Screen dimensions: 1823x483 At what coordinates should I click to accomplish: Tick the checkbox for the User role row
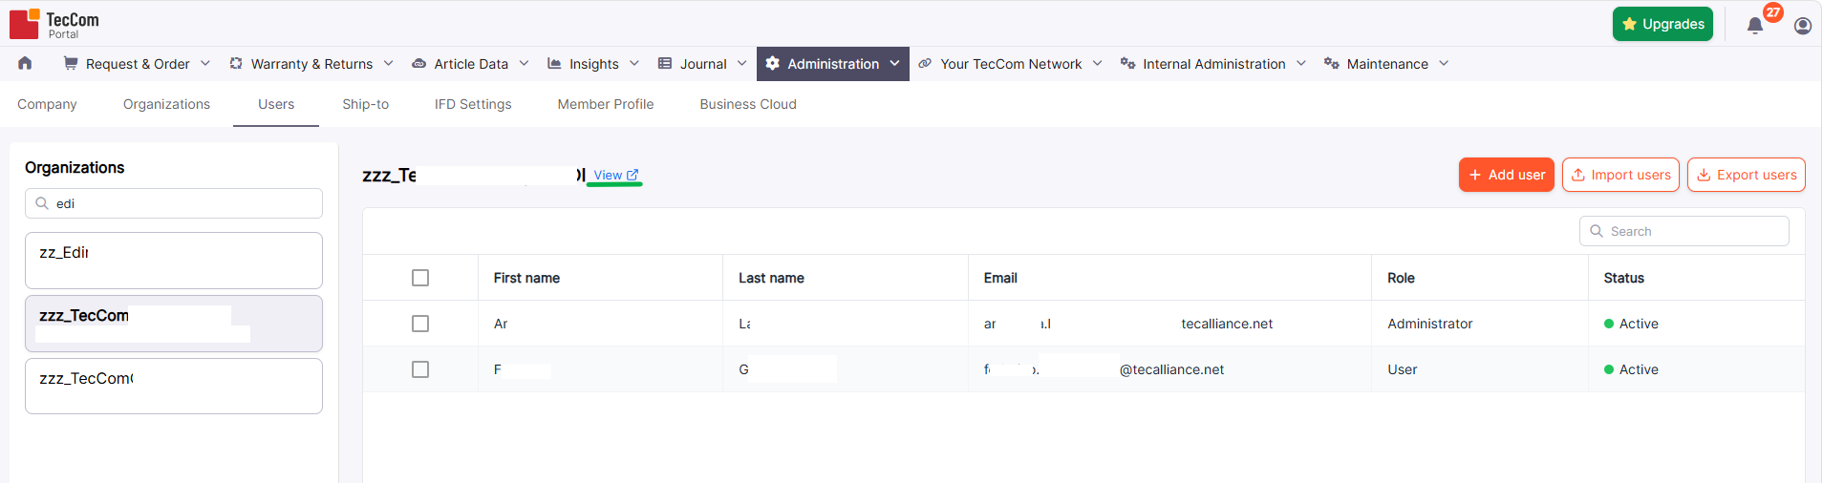pos(420,369)
